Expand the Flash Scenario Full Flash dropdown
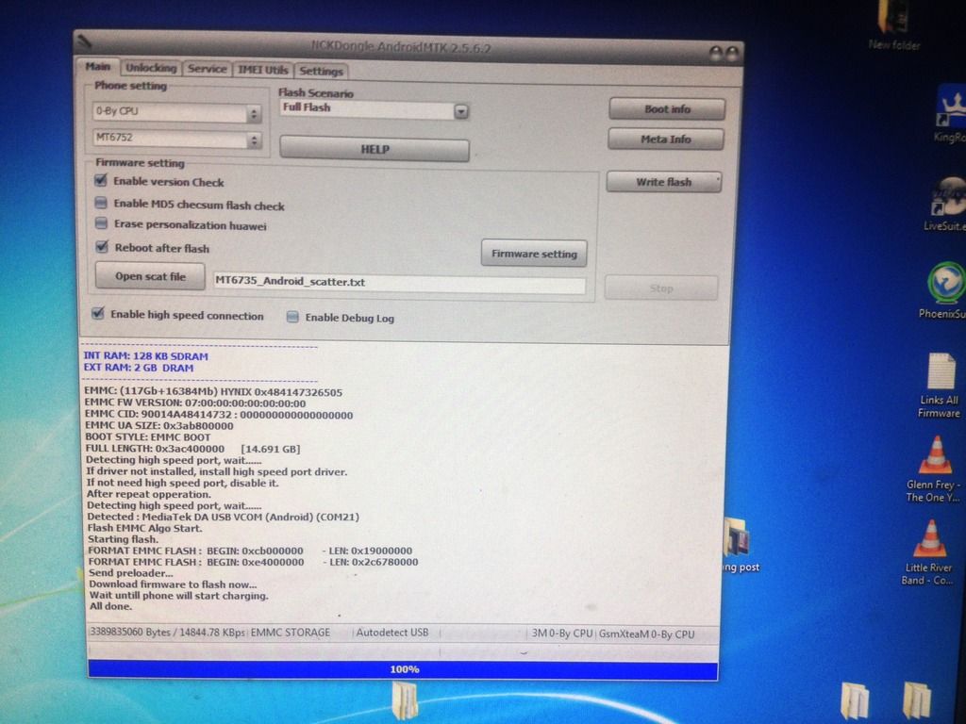 [x=461, y=110]
